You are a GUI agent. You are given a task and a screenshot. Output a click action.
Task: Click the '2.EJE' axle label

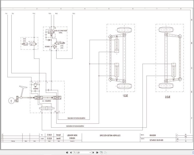tap(167, 97)
